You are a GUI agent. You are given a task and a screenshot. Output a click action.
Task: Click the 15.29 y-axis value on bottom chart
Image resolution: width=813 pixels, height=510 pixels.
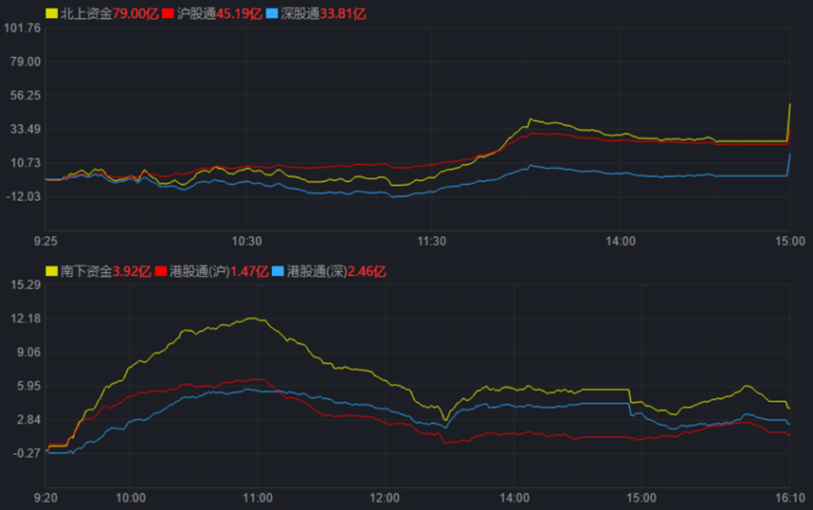click(25, 284)
